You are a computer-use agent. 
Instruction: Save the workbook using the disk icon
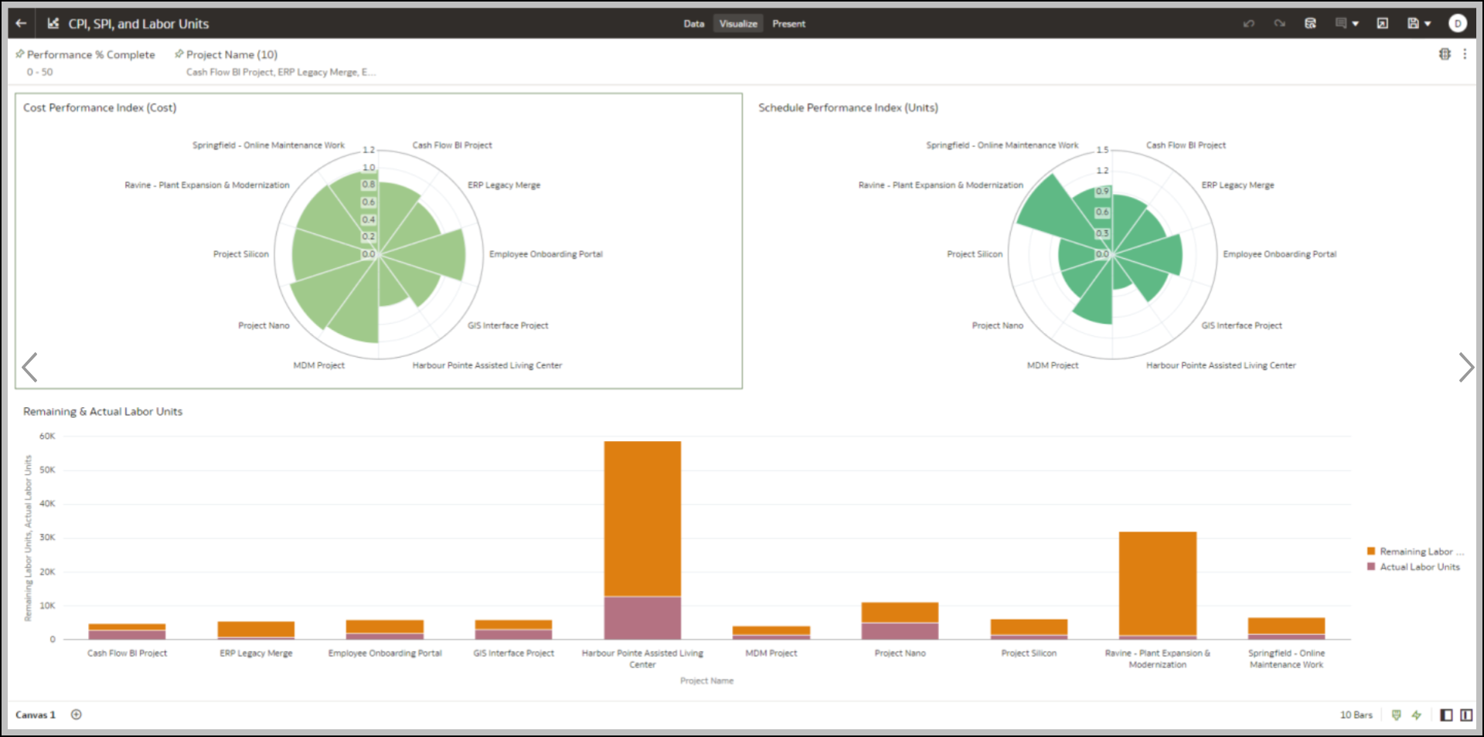[x=1413, y=23]
